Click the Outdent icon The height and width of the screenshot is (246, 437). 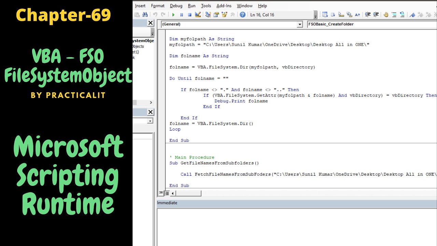pos(376,15)
